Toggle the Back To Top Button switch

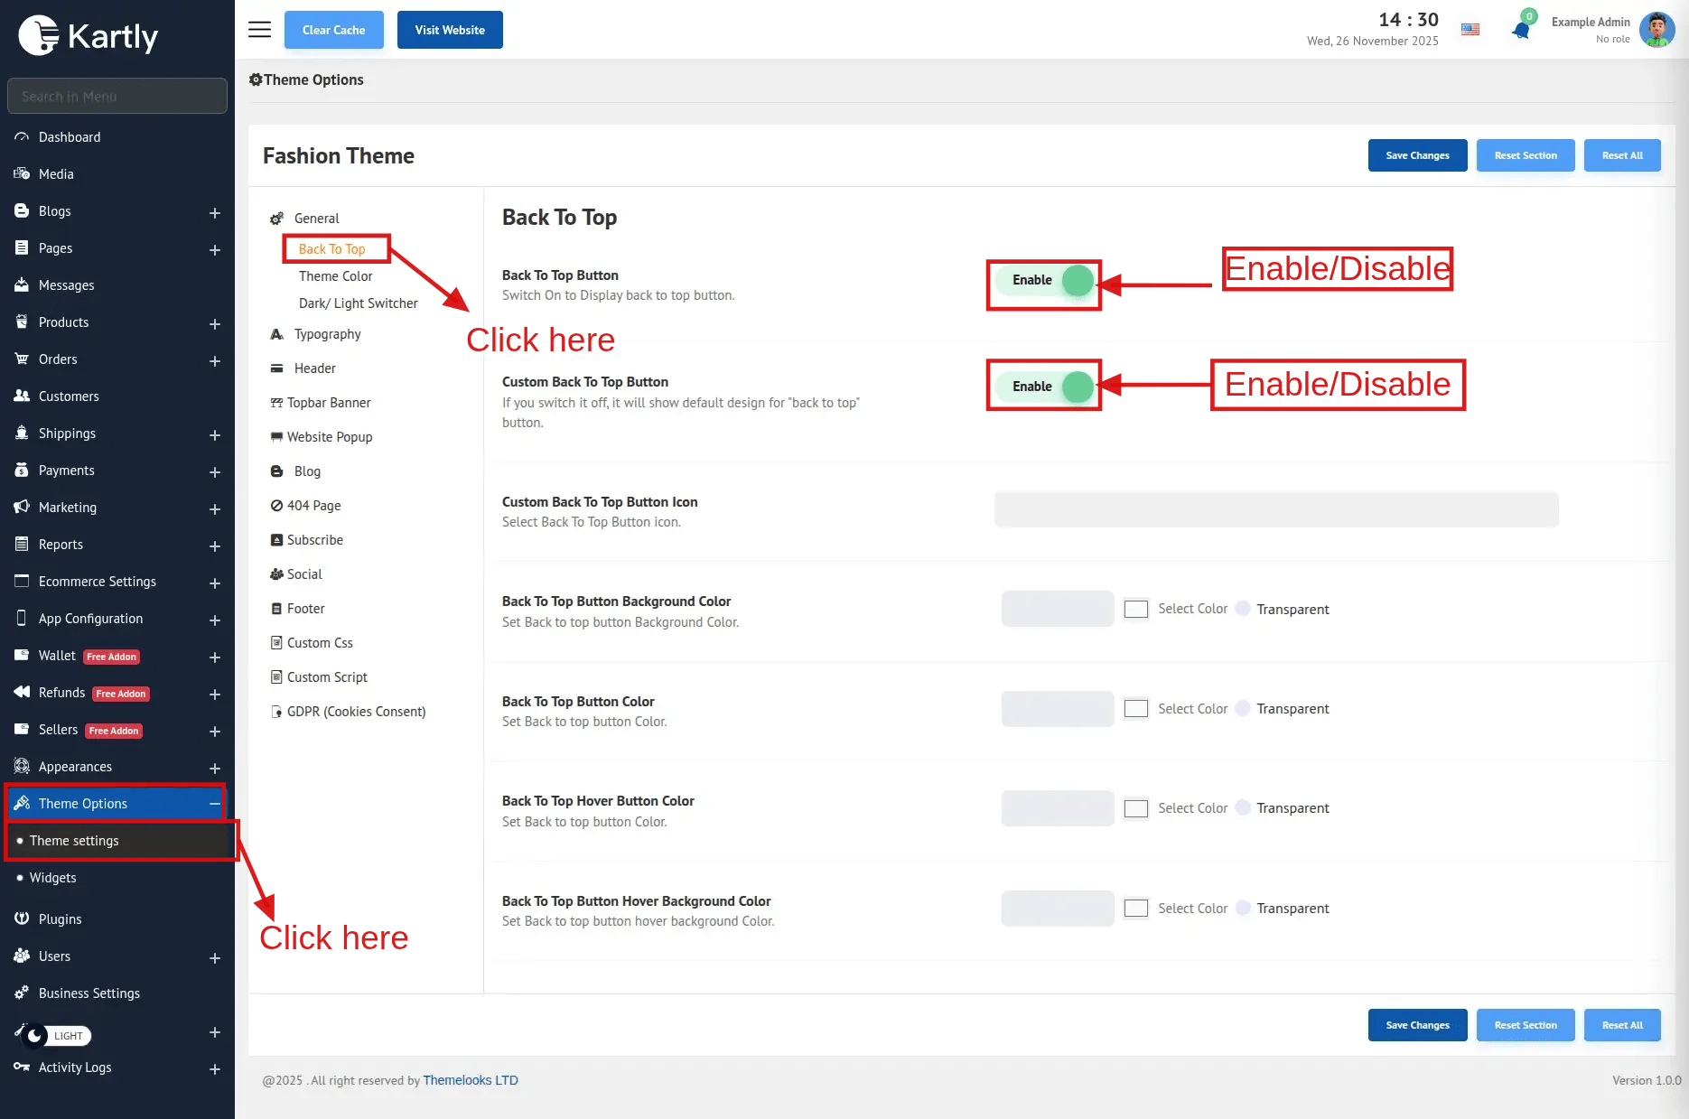pos(1044,281)
